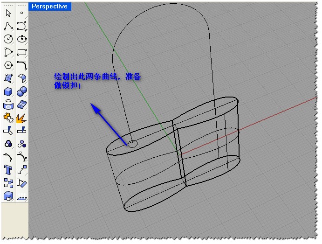Select the Rotate tool

21,183
